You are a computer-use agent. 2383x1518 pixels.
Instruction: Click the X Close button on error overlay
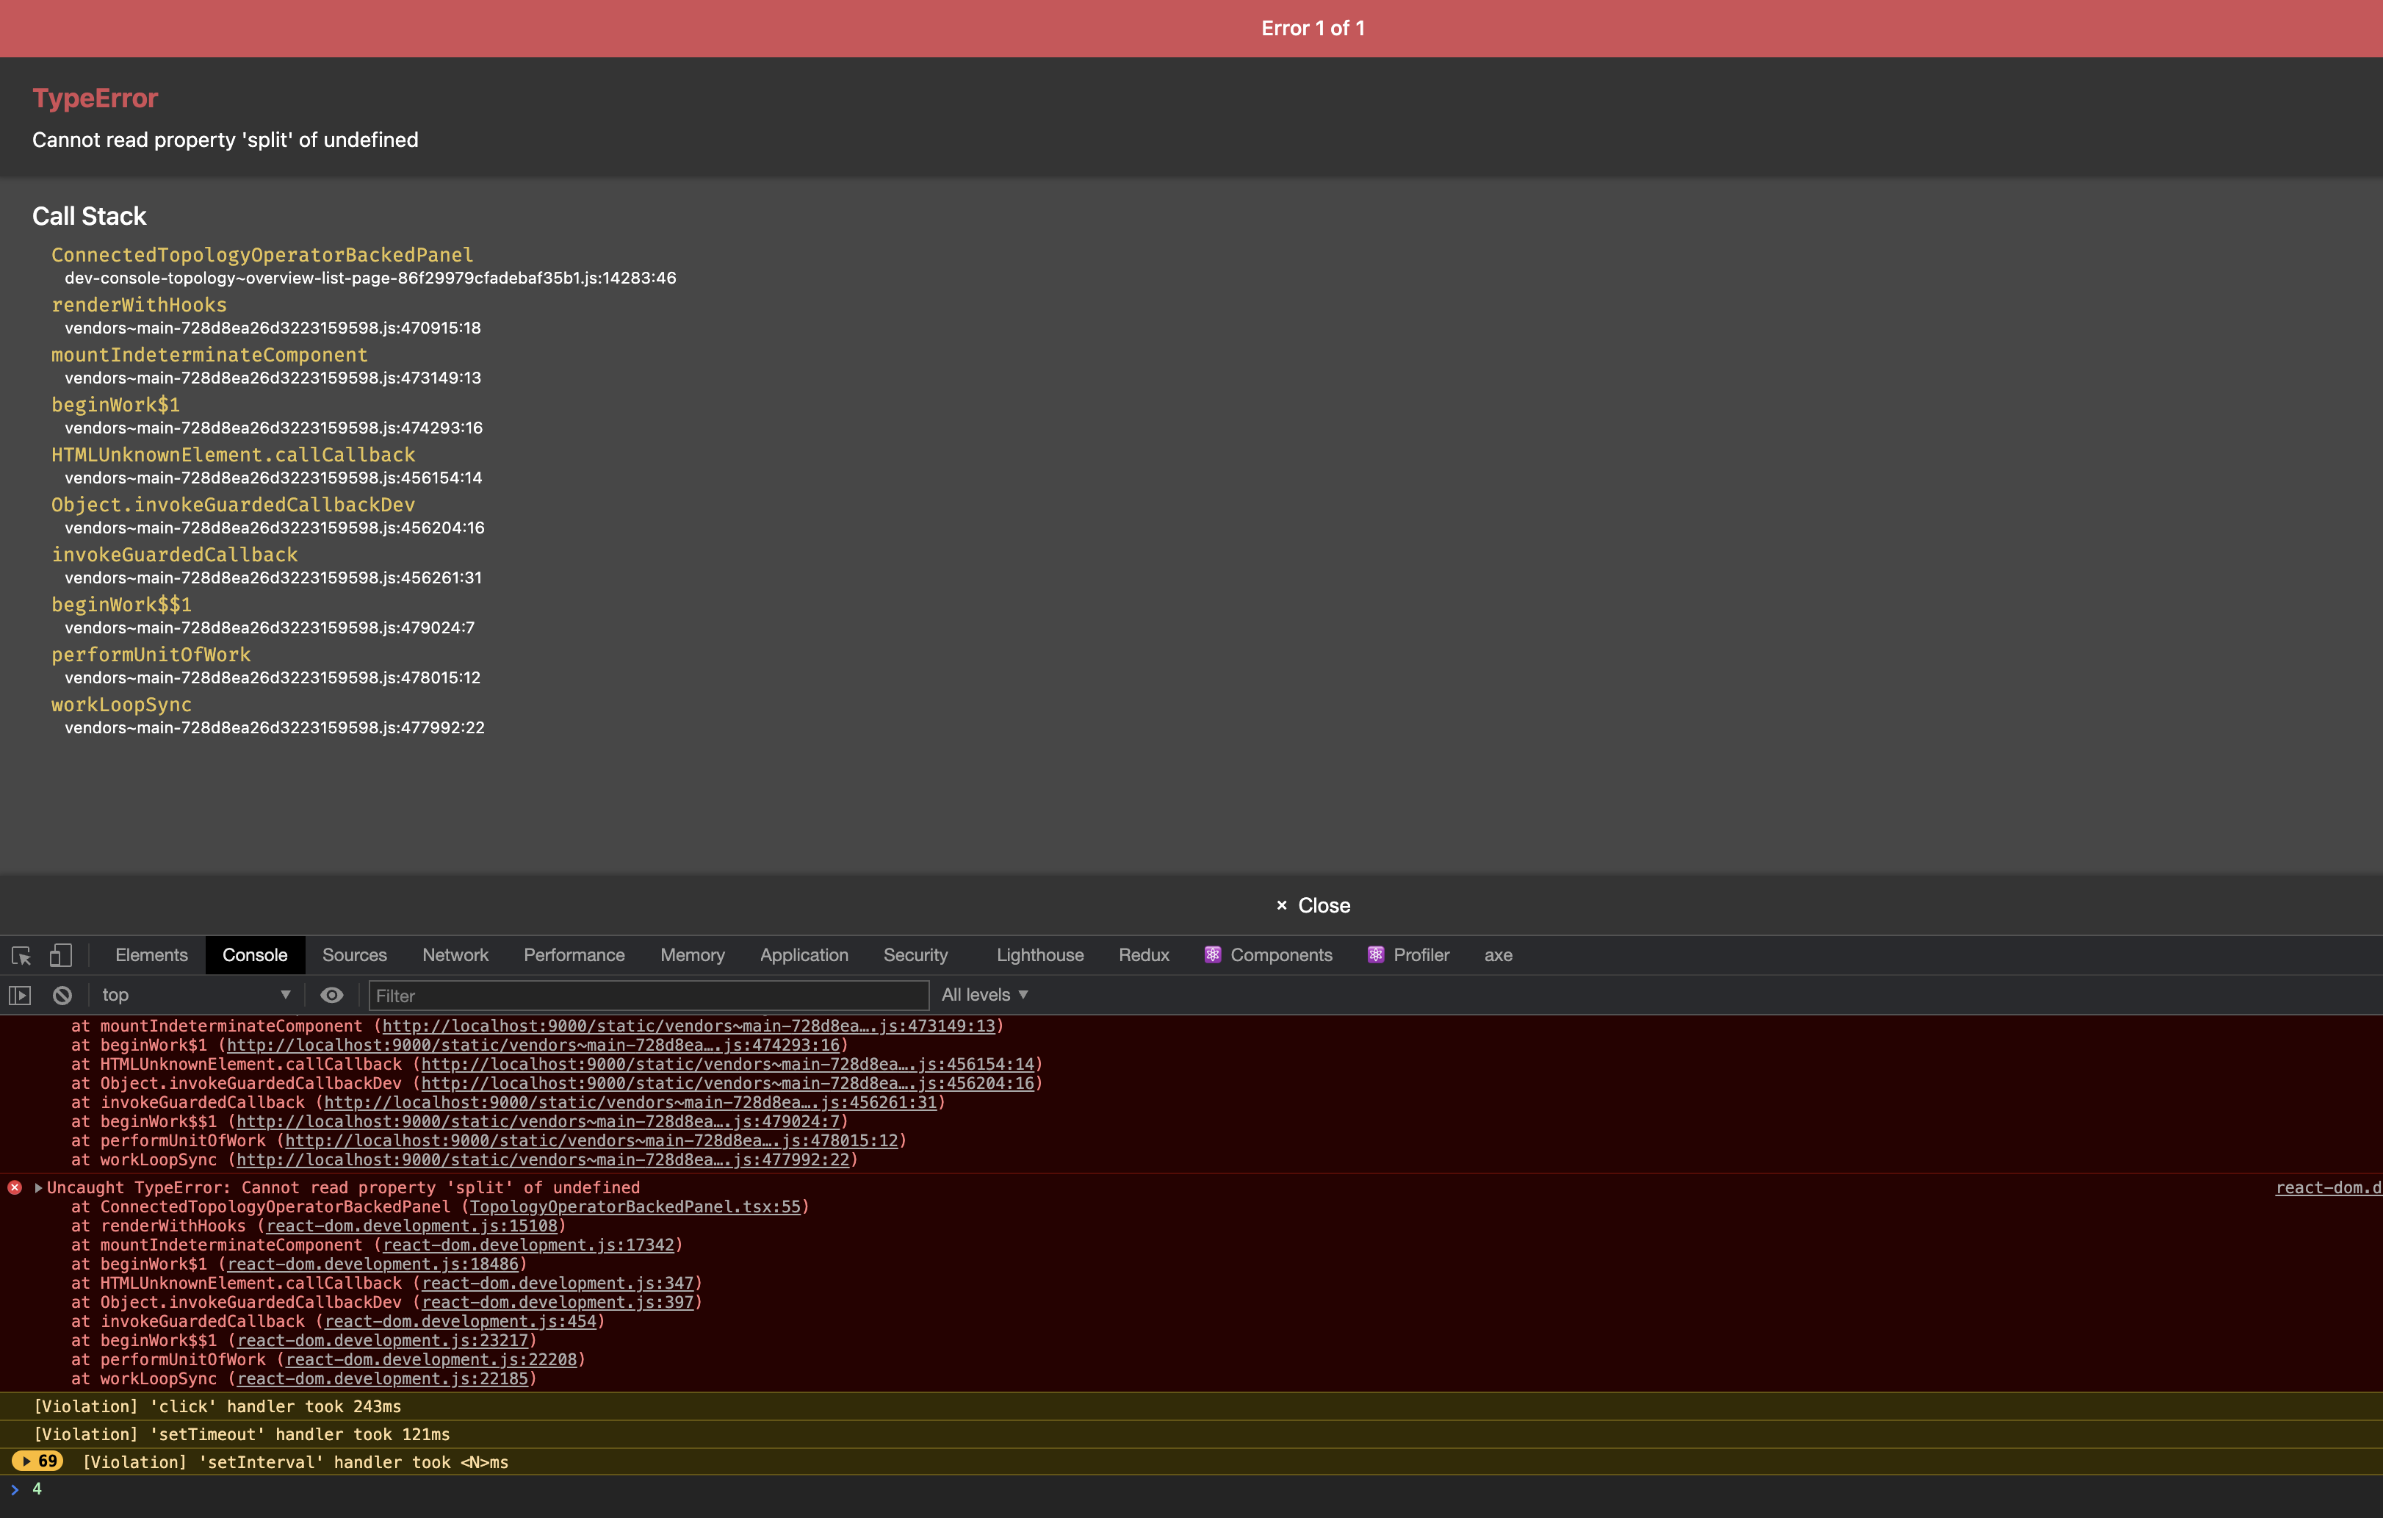click(x=1312, y=905)
